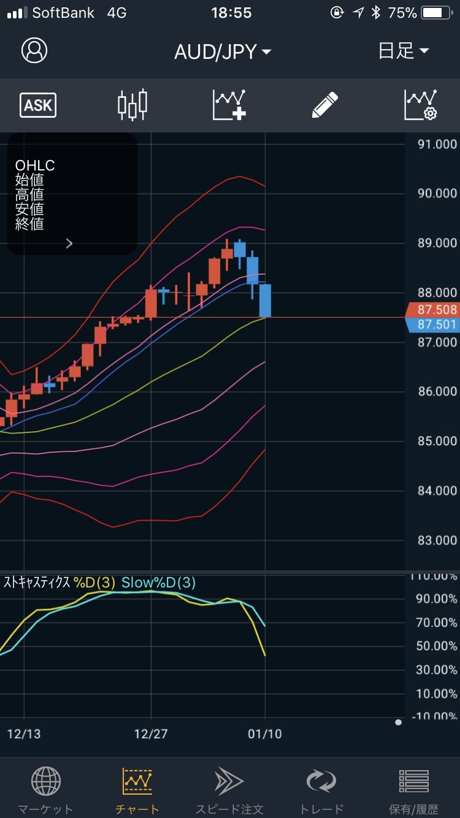
Task: Click the 87.508 red price label
Action: [432, 310]
